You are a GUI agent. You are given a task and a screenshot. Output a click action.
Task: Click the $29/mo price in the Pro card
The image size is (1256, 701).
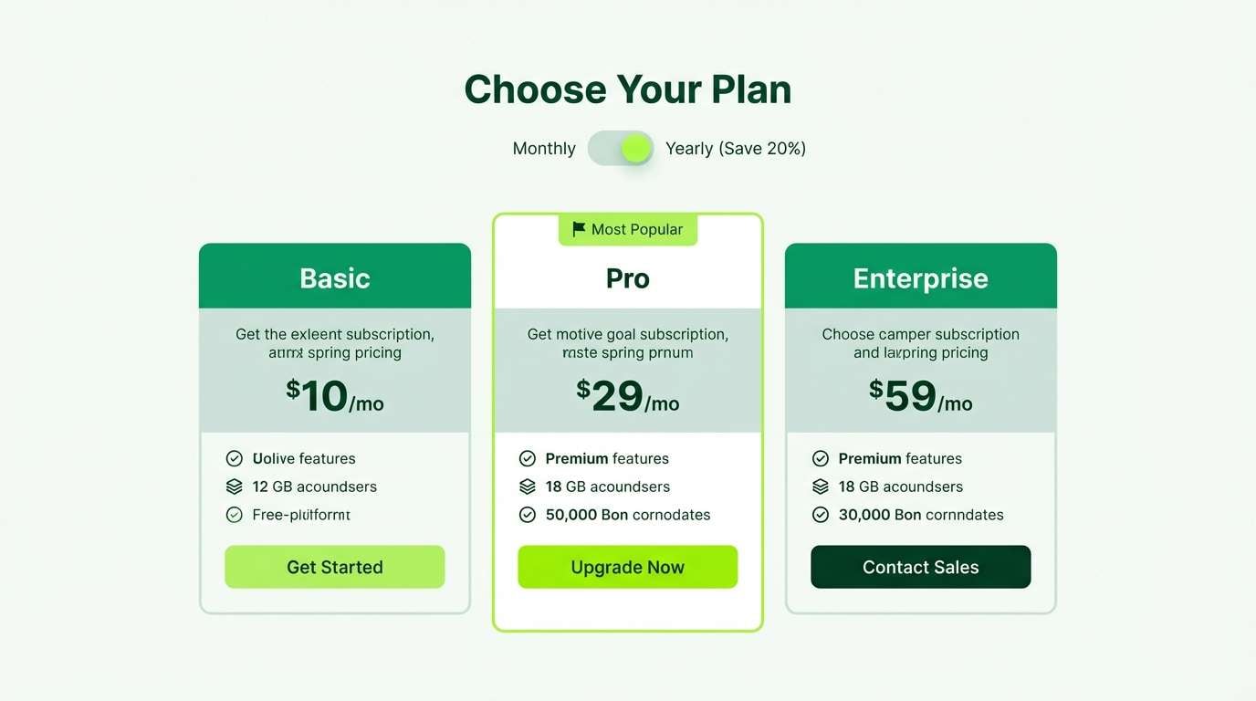[627, 396]
